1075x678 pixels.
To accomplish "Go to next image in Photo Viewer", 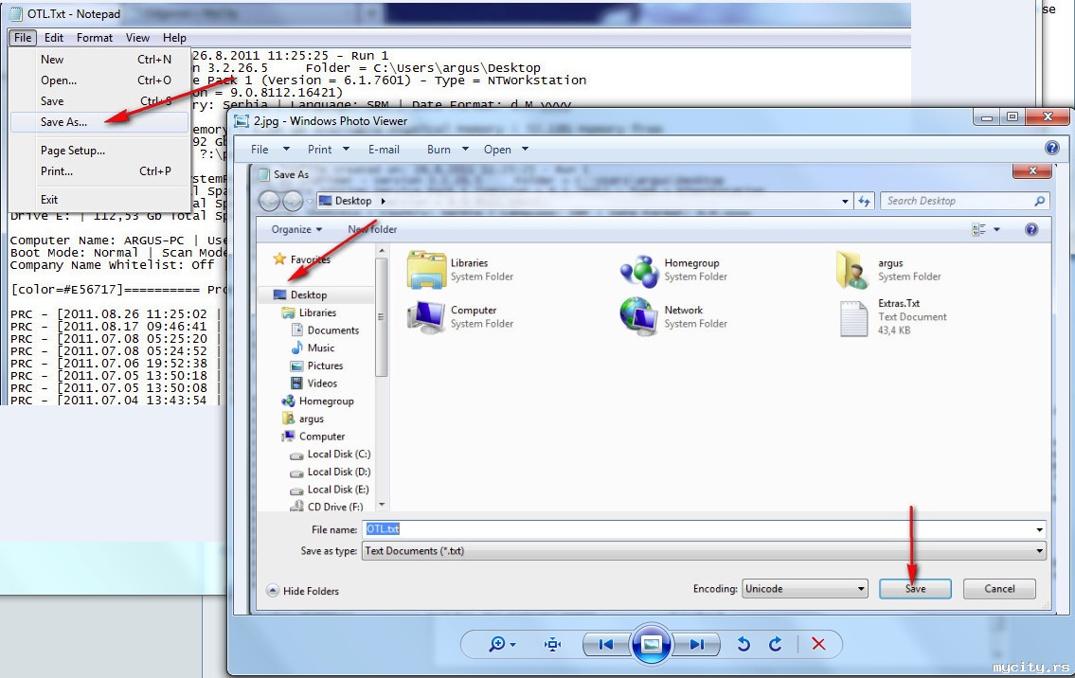I will coord(696,645).
